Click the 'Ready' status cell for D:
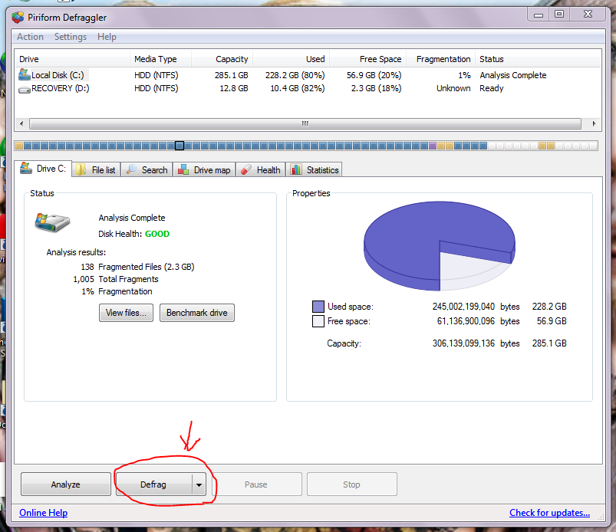This screenshot has width=616, height=532. [x=492, y=89]
